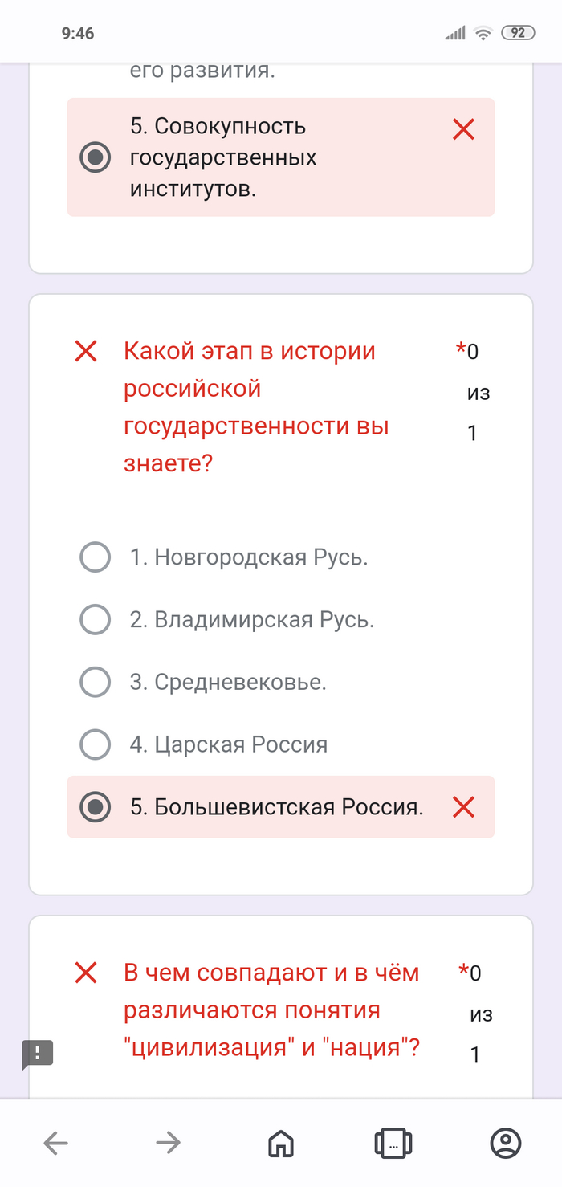Tap the answer text Царская Россия
The height and width of the screenshot is (1187, 562).
click(229, 744)
